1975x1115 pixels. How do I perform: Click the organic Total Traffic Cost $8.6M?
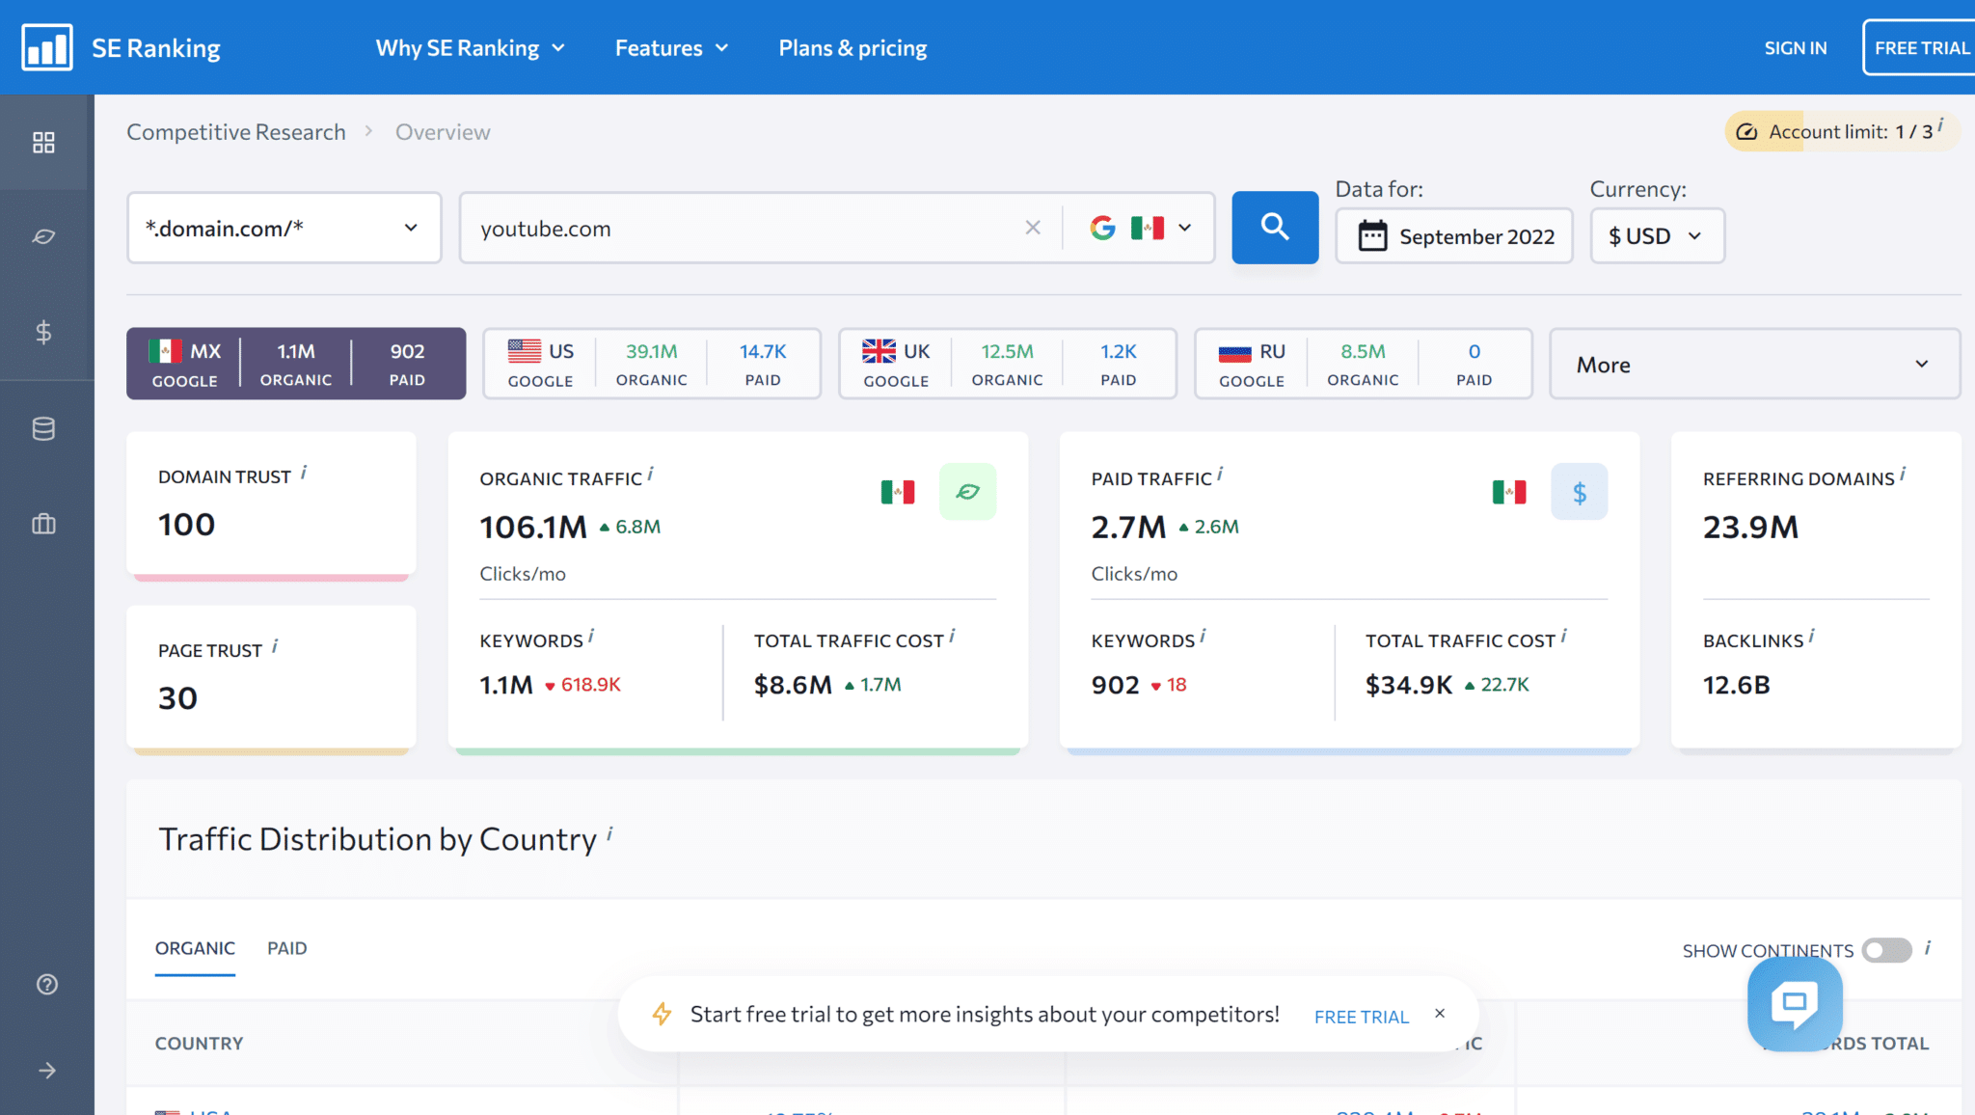coord(793,685)
